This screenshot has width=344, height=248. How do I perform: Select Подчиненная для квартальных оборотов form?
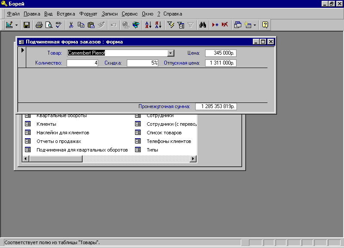pos(82,150)
